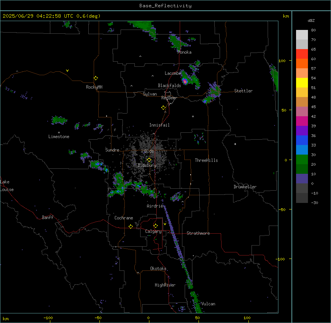This screenshot has width=331, height=323.
Task: Click the Didsbury label
Action: [x=147, y=165]
